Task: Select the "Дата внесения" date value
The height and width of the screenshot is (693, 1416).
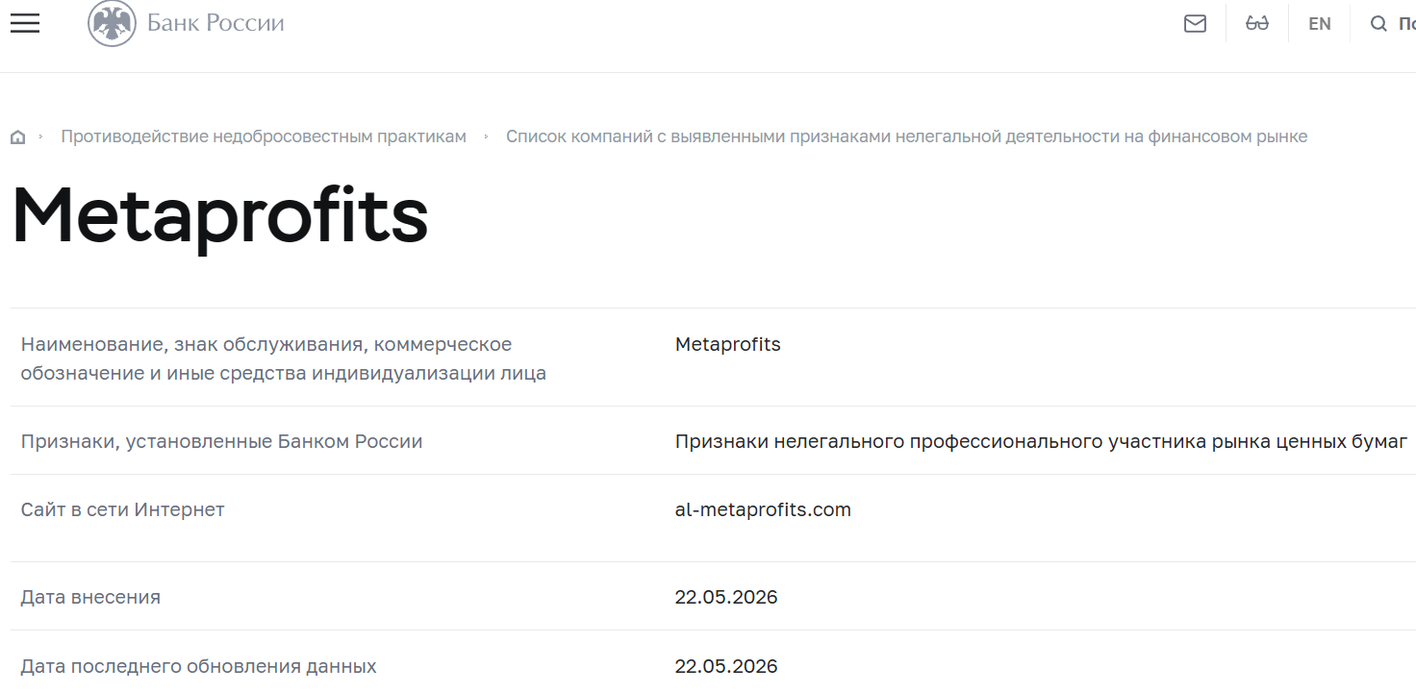Action: pos(726,597)
